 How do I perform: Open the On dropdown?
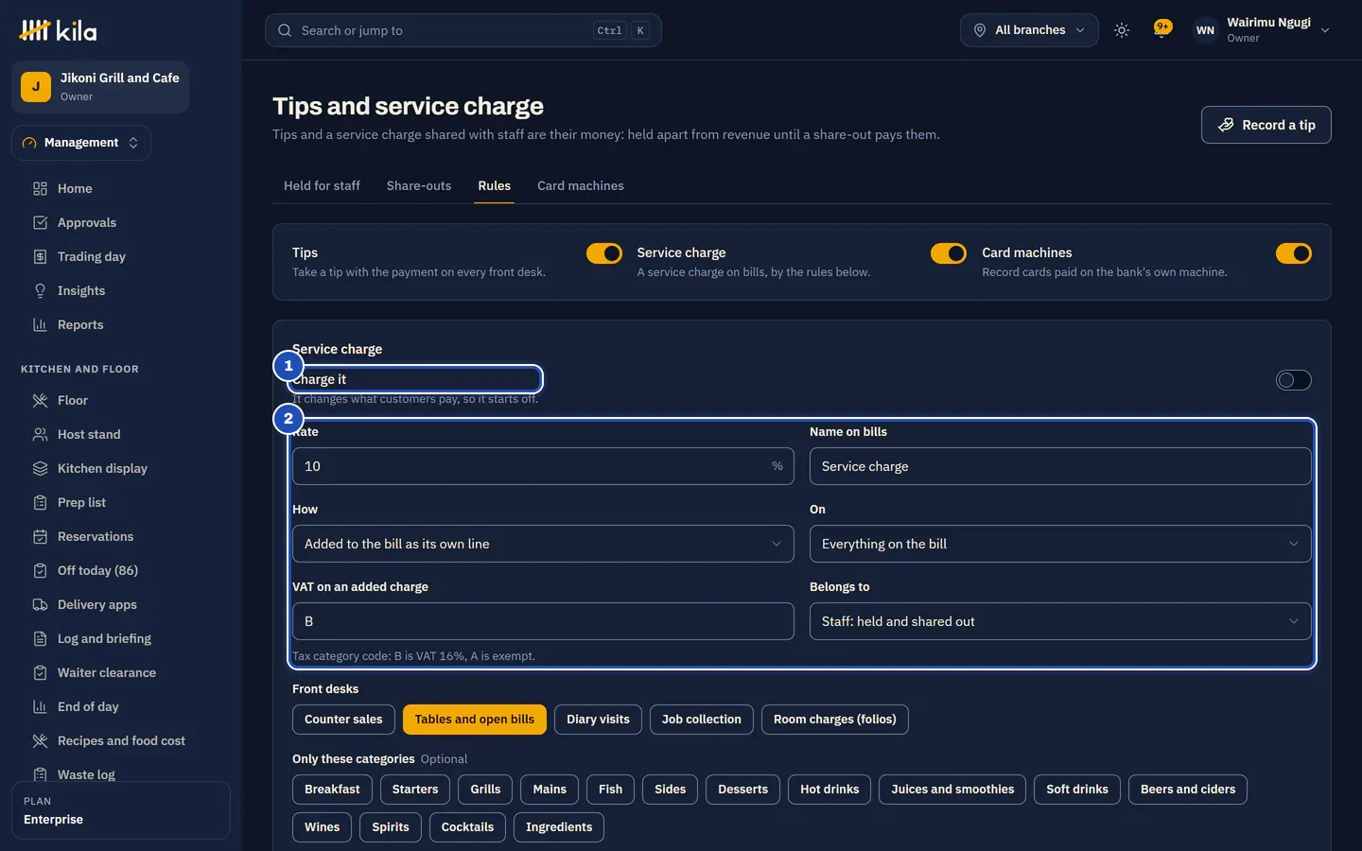click(1060, 544)
